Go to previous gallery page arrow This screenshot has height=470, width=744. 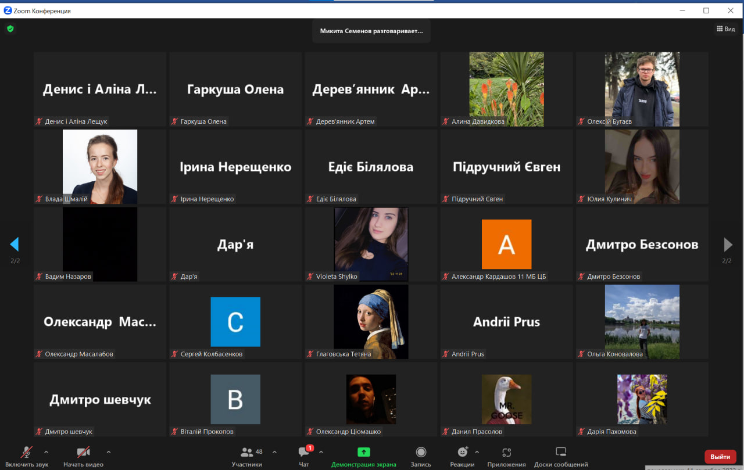15,244
